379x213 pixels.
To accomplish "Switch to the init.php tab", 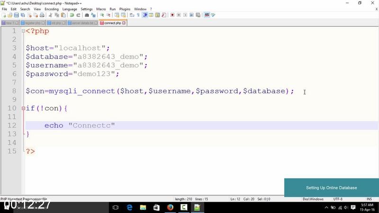I will point(56,23).
